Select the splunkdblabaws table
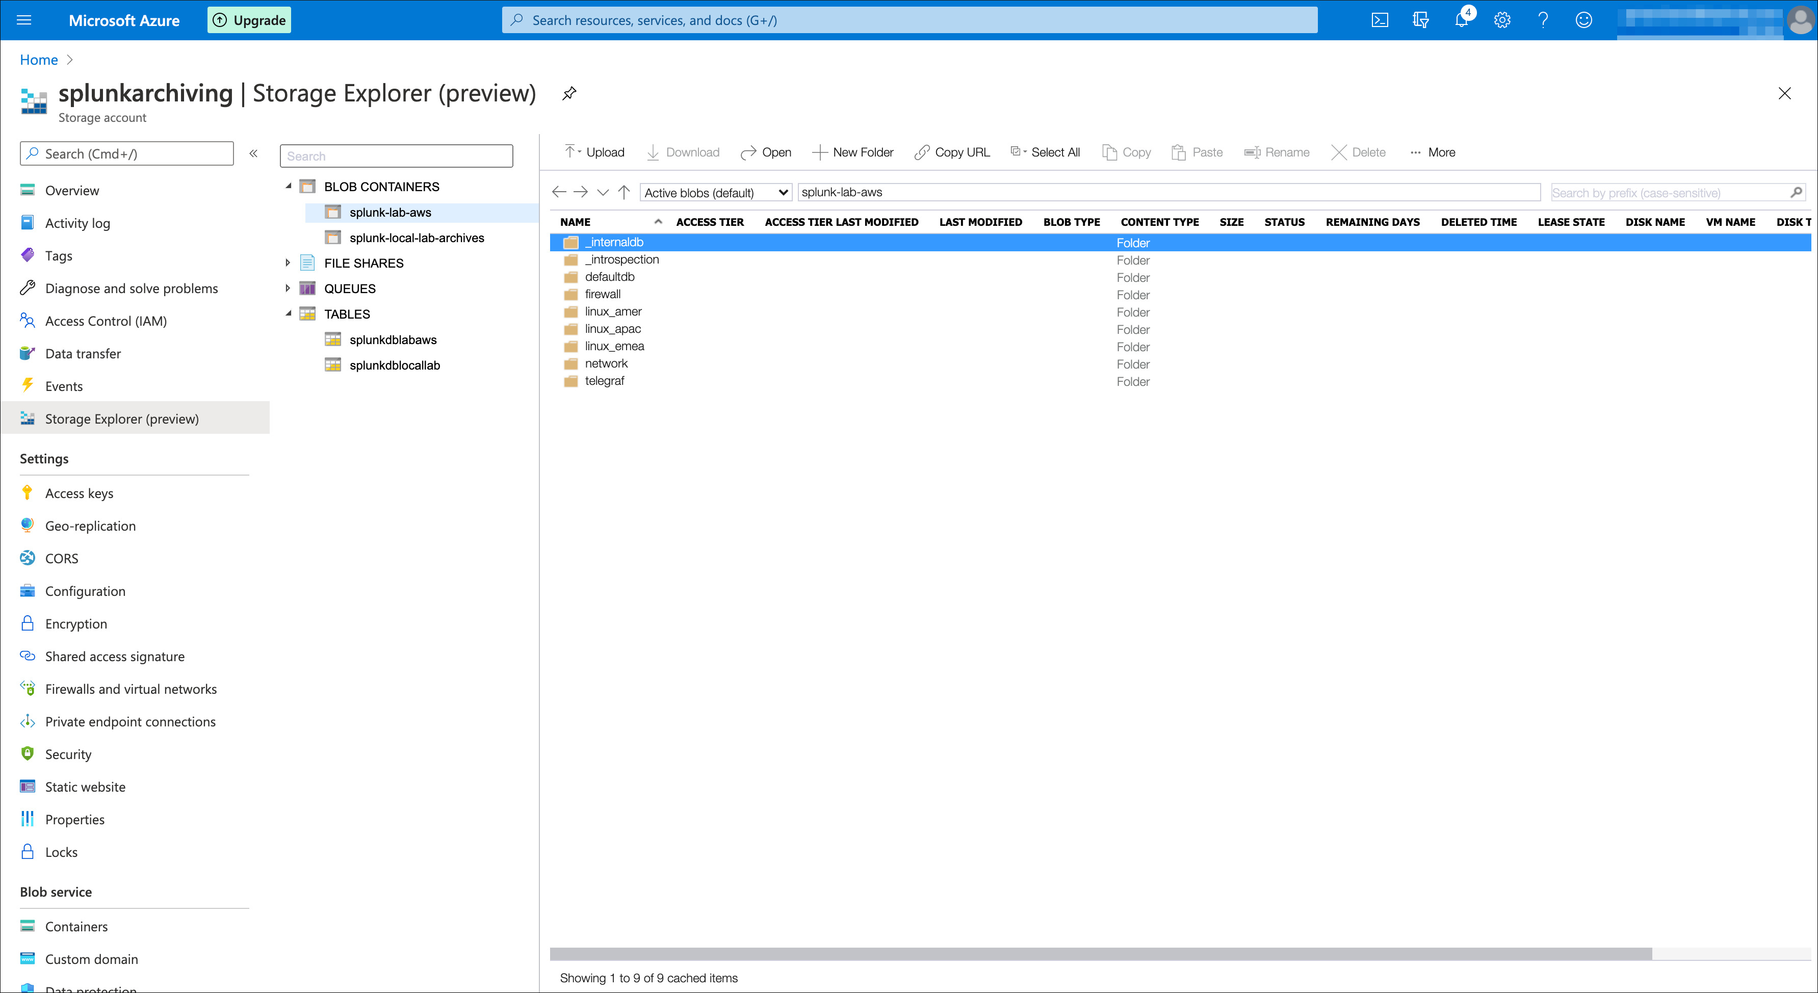 point(393,339)
